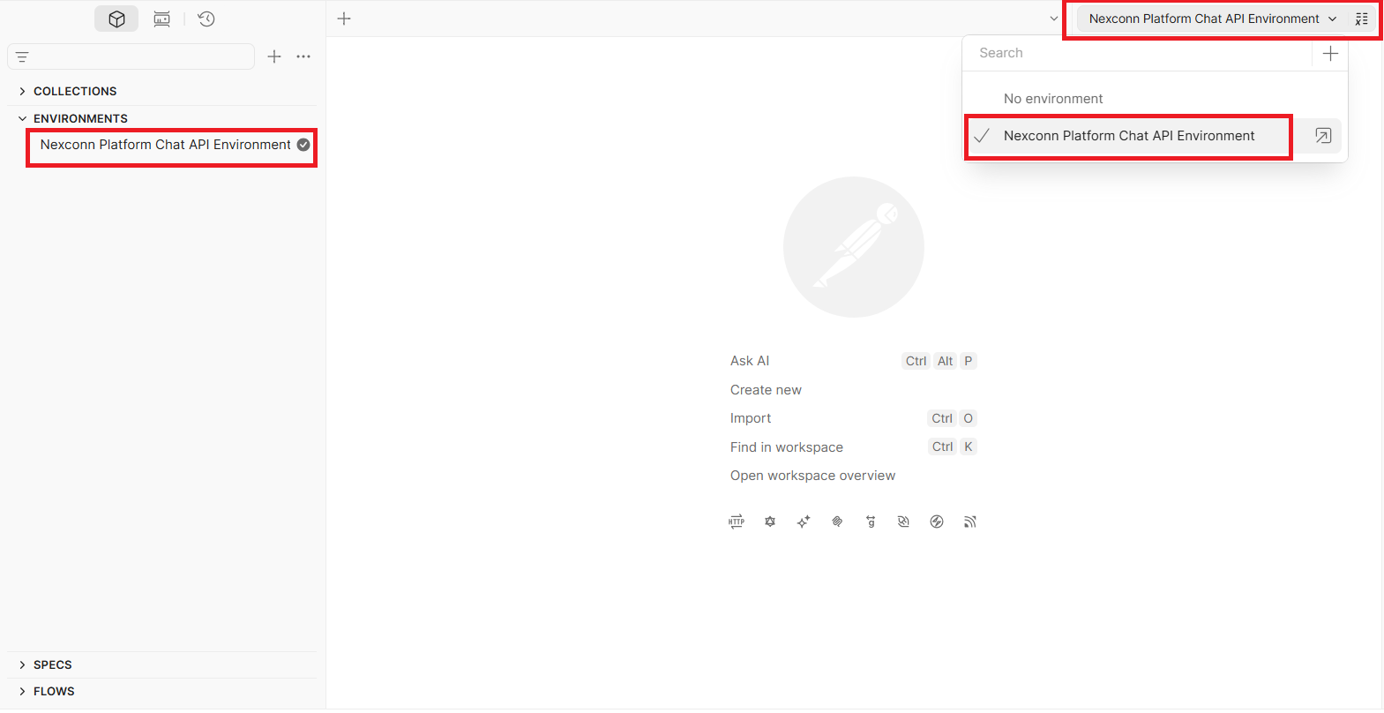Click the AI sparkle request icon
The height and width of the screenshot is (713, 1384).
pyautogui.click(x=804, y=522)
